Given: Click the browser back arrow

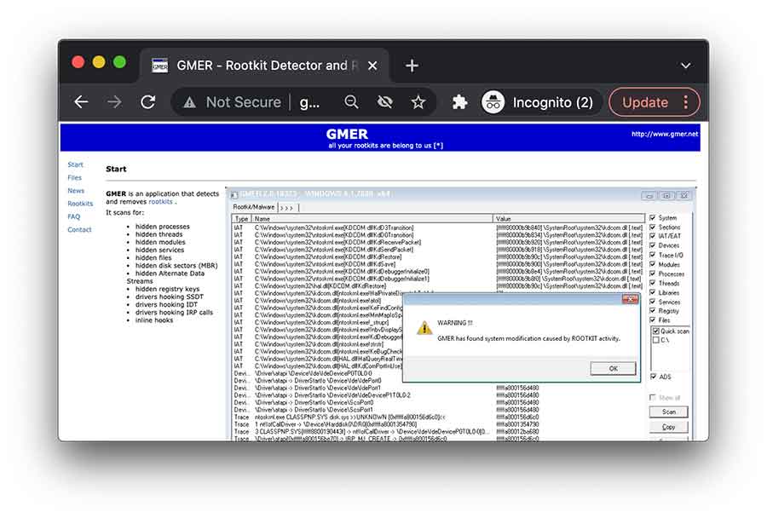Looking at the screenshot, I should [x=81, y=102].
